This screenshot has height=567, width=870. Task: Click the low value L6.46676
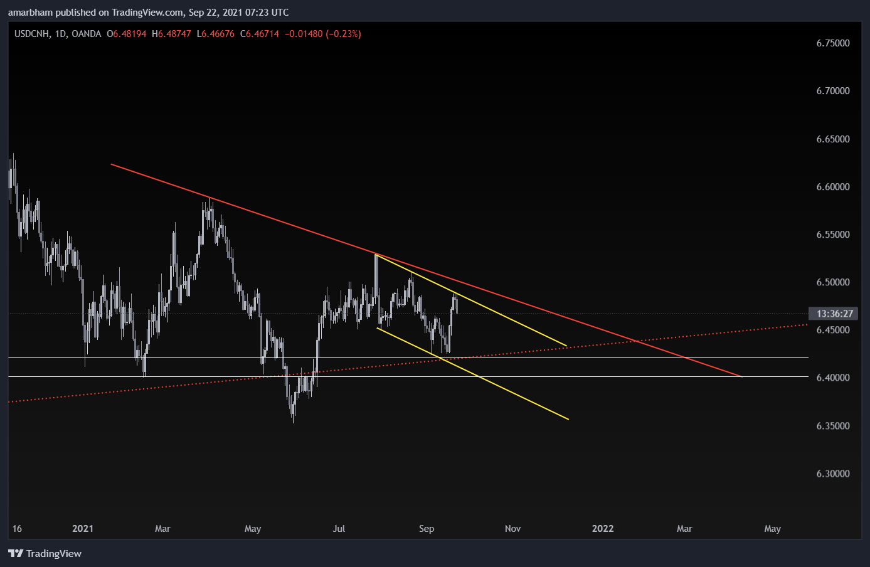(x=216, y=34)
